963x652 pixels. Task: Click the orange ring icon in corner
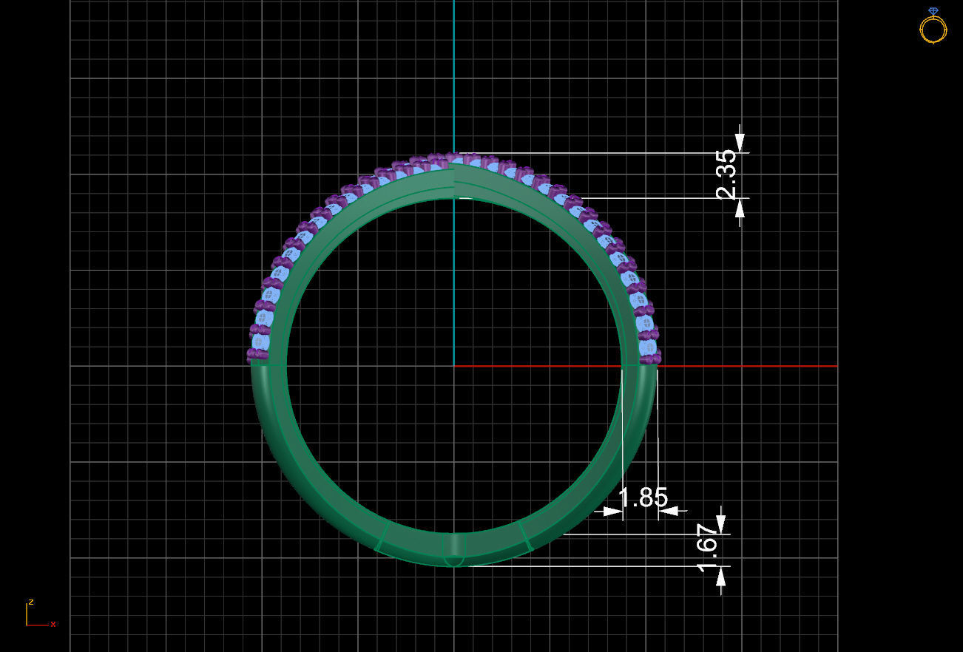coord(933,26)
